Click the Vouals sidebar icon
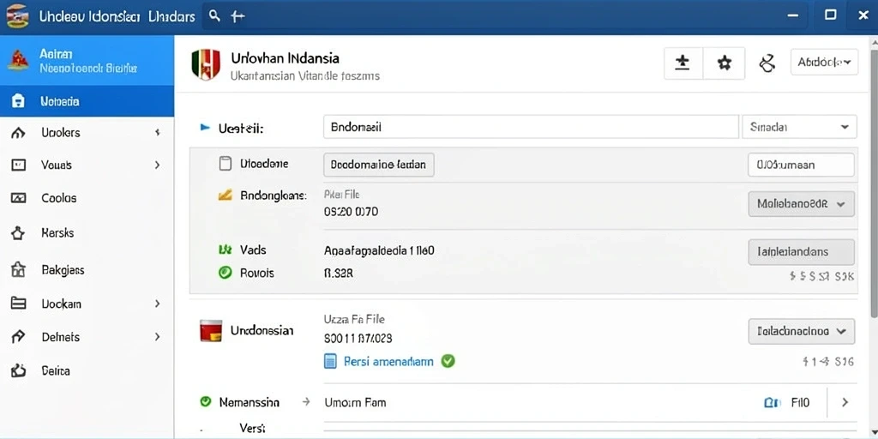The height and width of the screenshot is (439, 878). (x=19, y=165)
